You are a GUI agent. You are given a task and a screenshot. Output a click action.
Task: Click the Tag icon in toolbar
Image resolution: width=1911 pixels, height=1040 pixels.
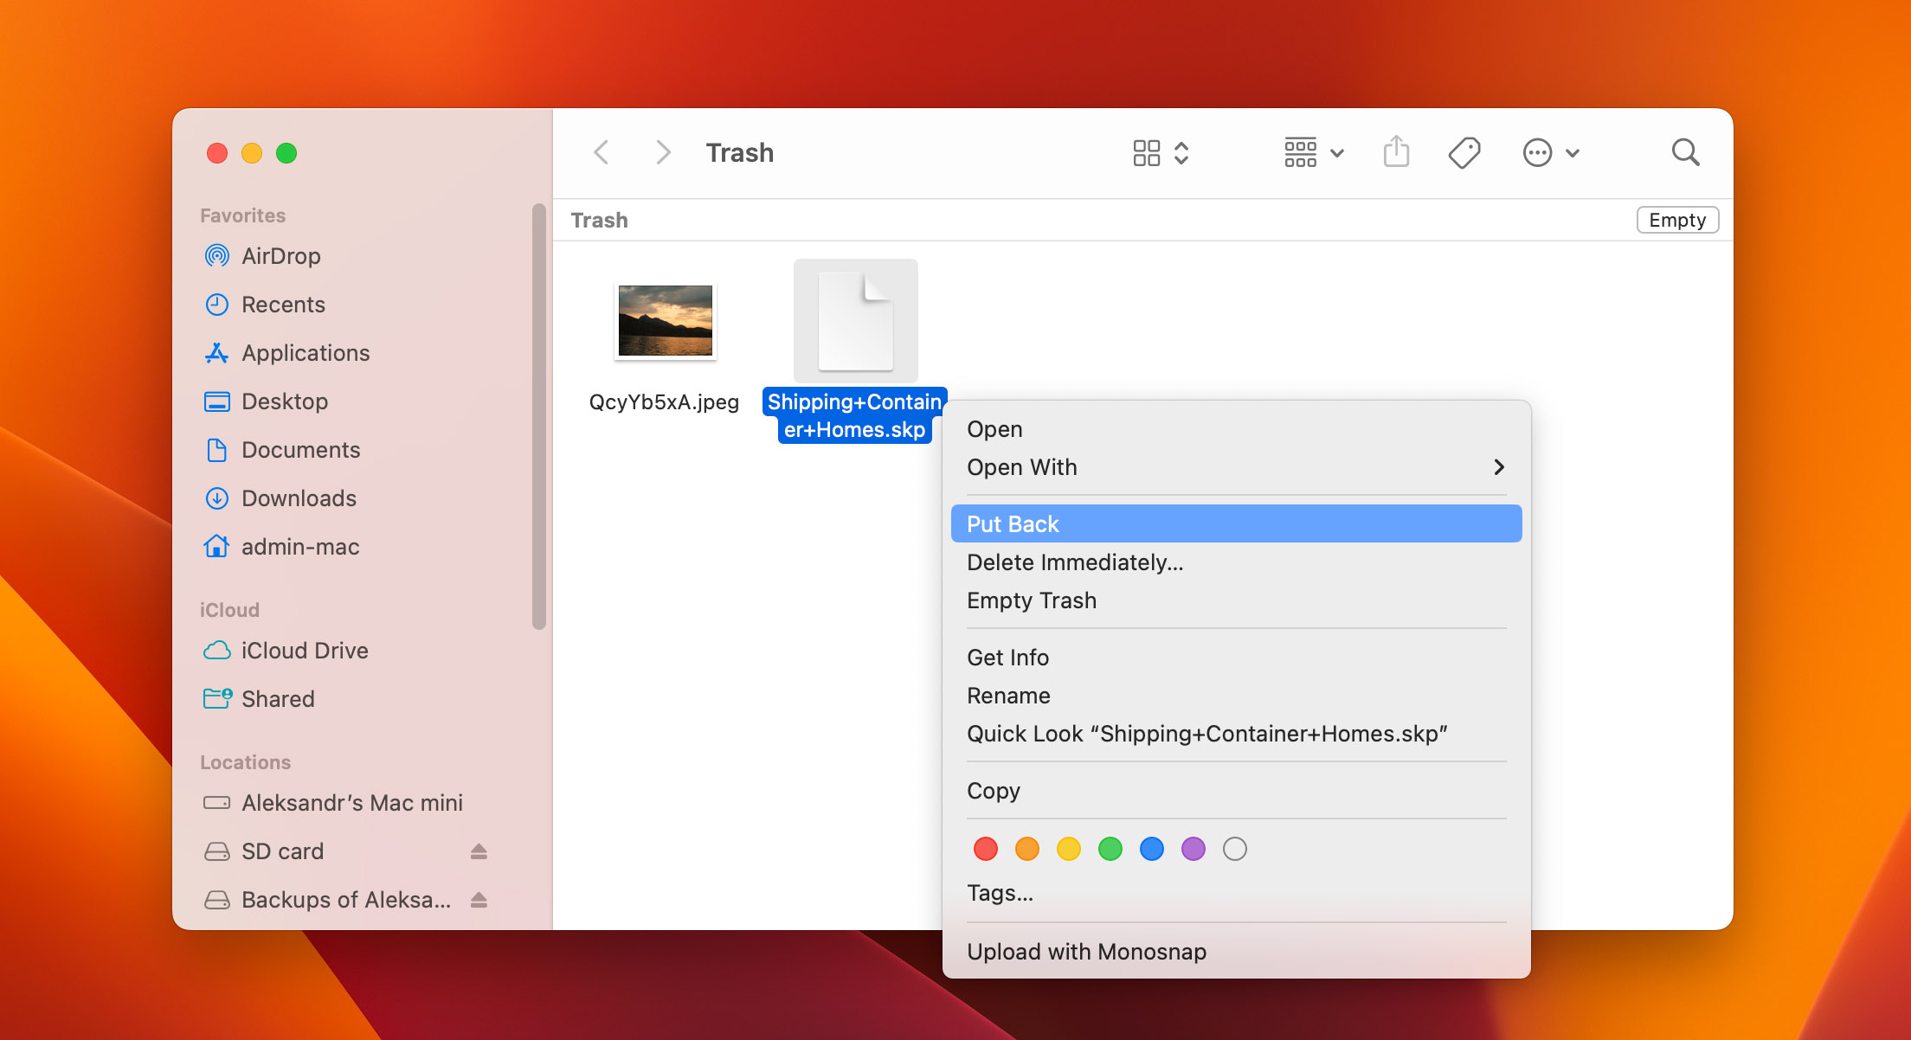pyautogui.click(x=1465, y=152)
